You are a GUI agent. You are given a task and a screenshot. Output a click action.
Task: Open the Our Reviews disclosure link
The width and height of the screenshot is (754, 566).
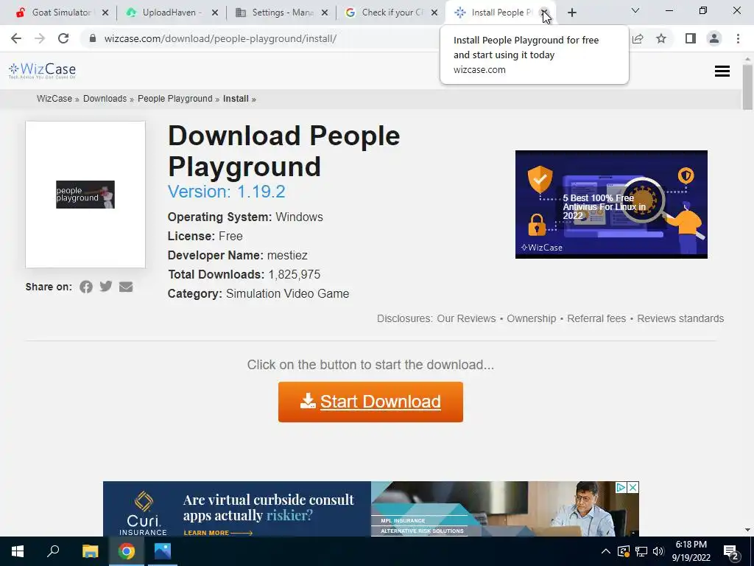tap(466, 318)
